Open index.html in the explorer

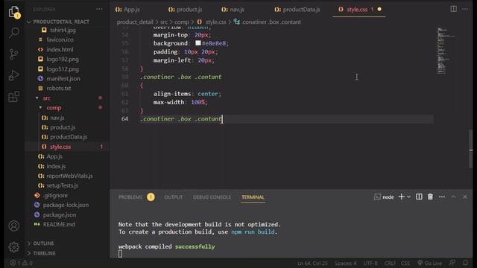(x=60, y=49)
